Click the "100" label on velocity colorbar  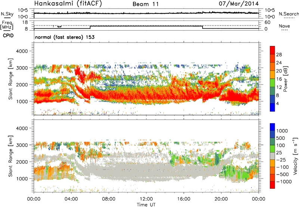click(x=281, y=145)
